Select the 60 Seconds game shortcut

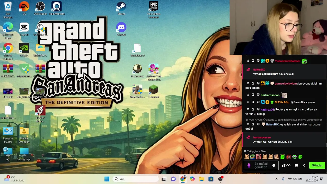click(x=137, y=71)
